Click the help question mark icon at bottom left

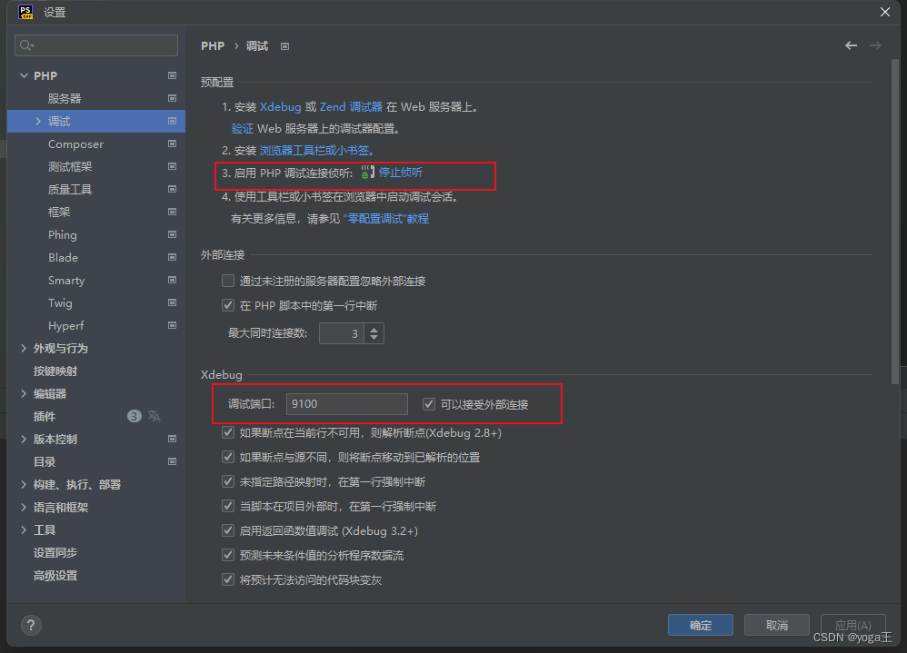pos(30,625)
